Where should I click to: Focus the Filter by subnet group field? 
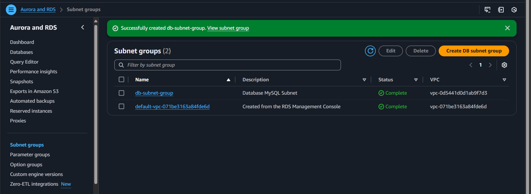click(227, 65)
